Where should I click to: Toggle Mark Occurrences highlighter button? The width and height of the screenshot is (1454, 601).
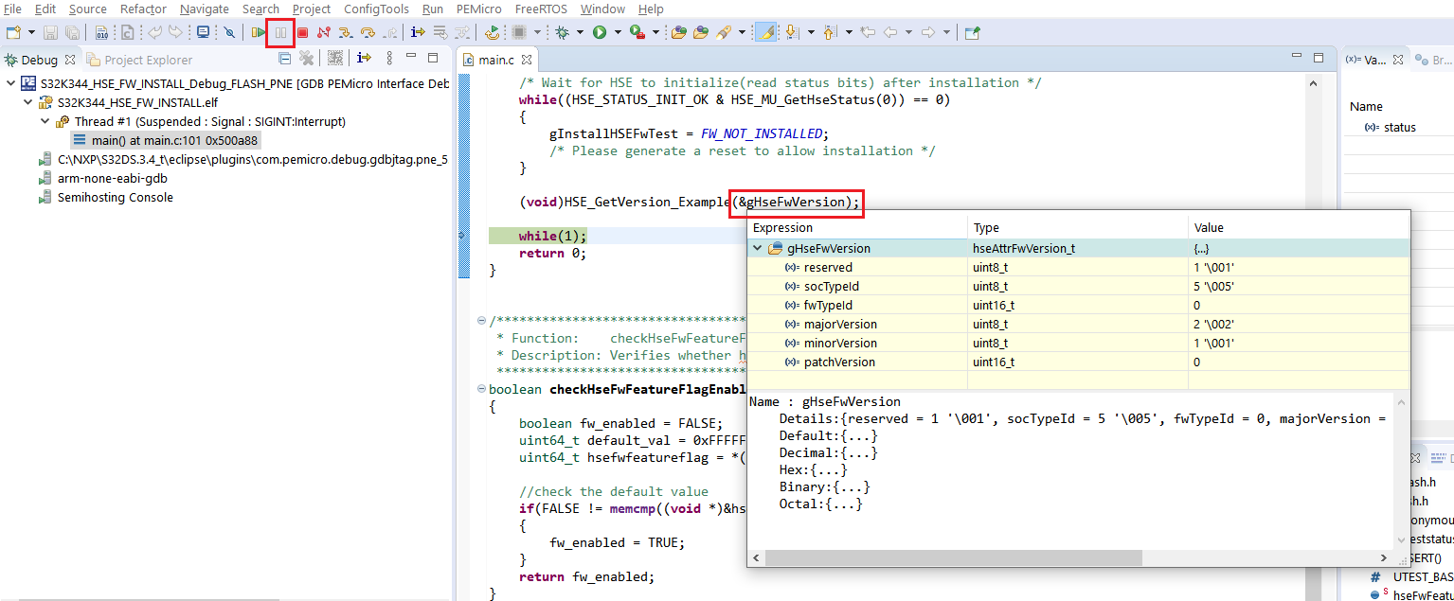[x=767, y=33]
